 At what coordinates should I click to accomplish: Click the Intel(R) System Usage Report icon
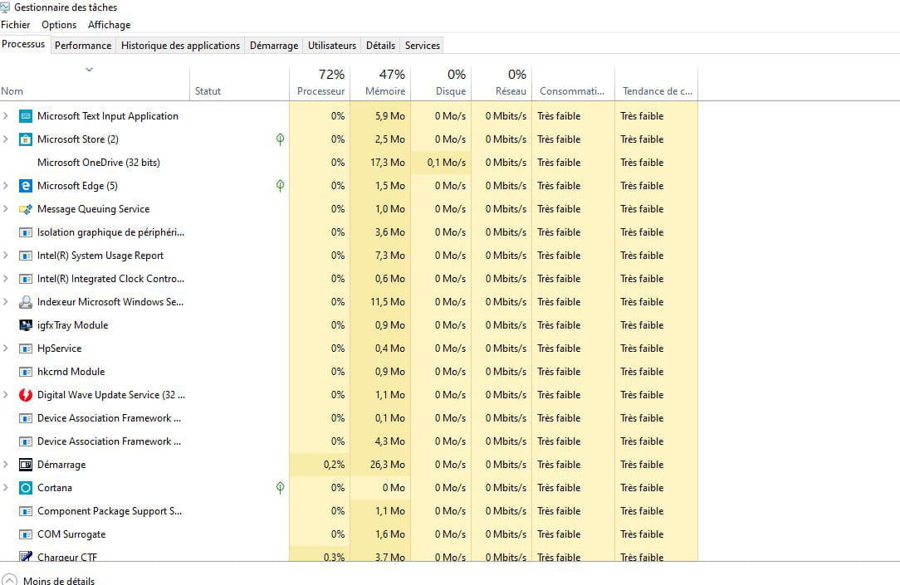point(25,256)
